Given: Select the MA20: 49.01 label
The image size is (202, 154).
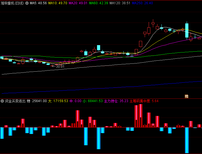Looking at the screenshot, I should 78,3.
